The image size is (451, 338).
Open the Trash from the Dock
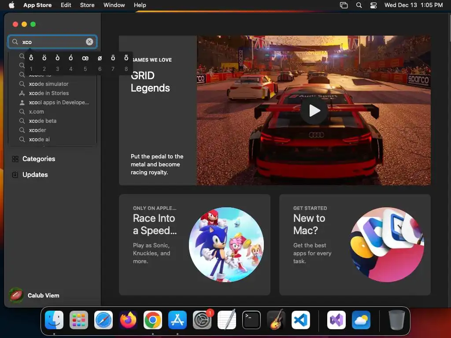pyautogui.click(x=397, y=320)
